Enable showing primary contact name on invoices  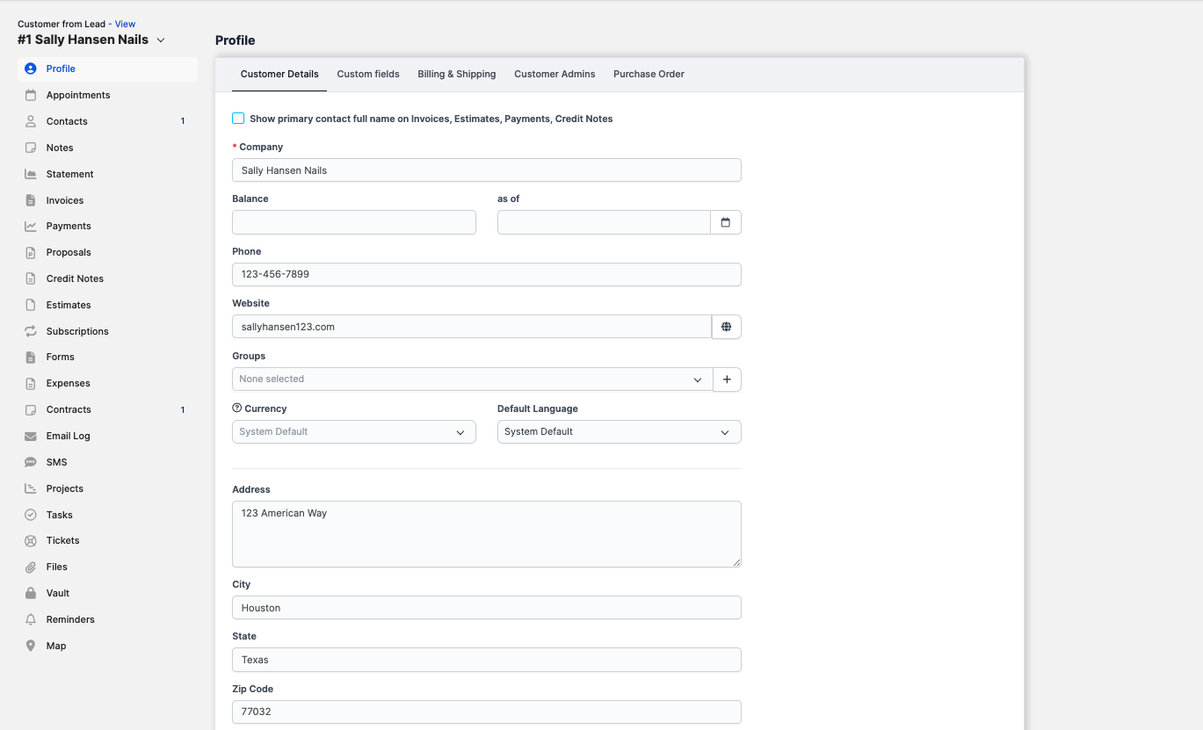[238, 118]
